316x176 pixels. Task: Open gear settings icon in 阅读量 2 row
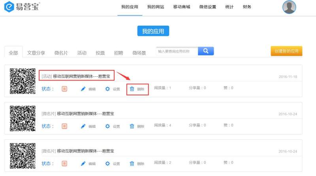(107, 163)
